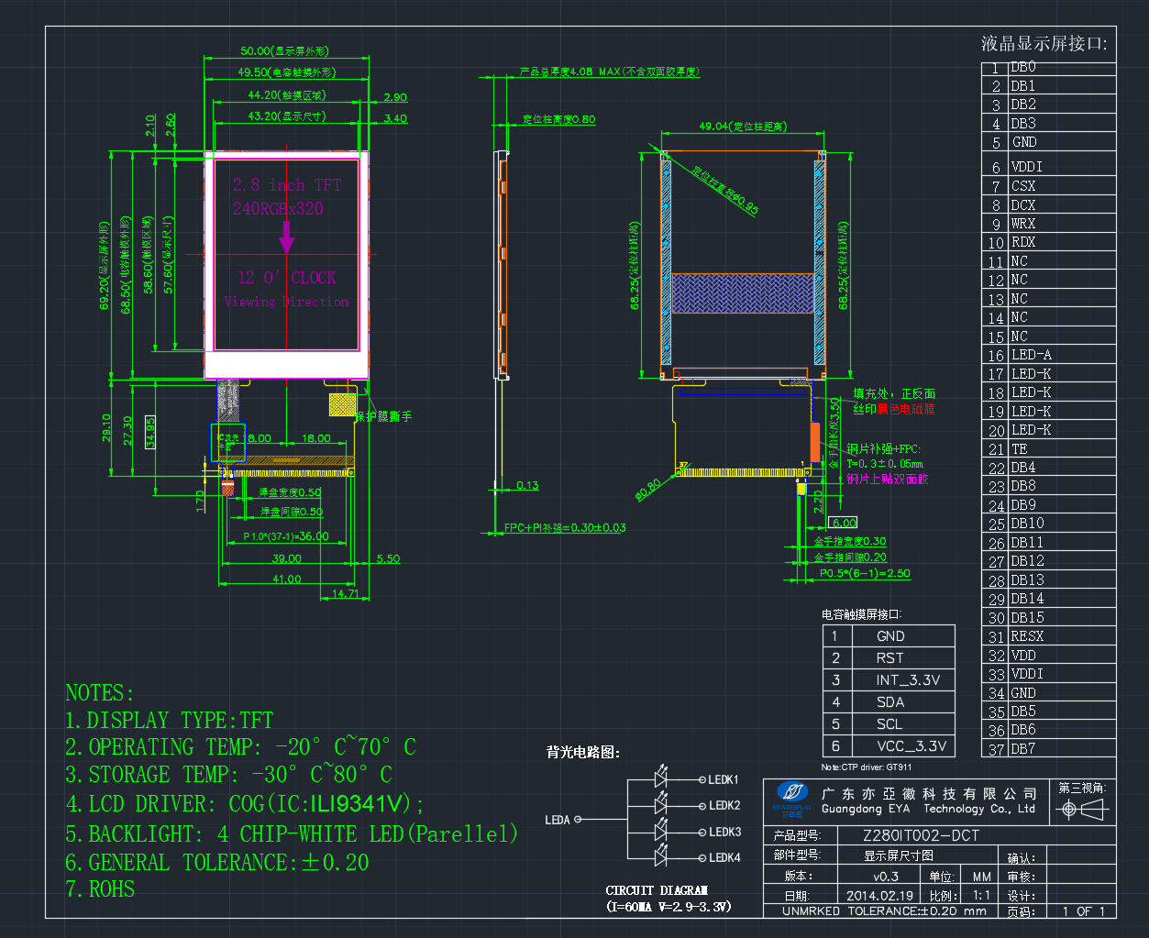Select the 'LEDA' anode label
The image size is (1149, 938).
[x=558, y=820]
